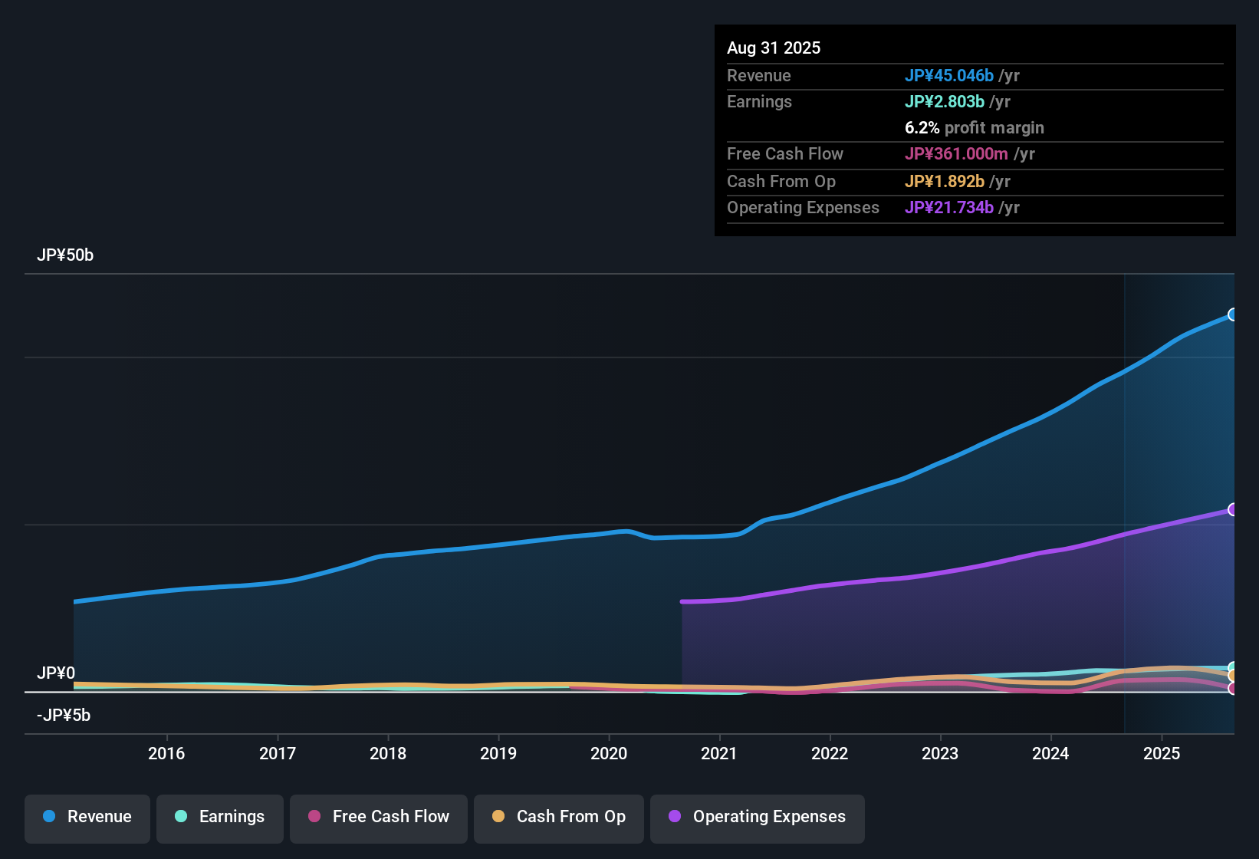Toggle the Revenue legend series
The width and height of the screenshot is (1259, 859).
coord(87,817)
